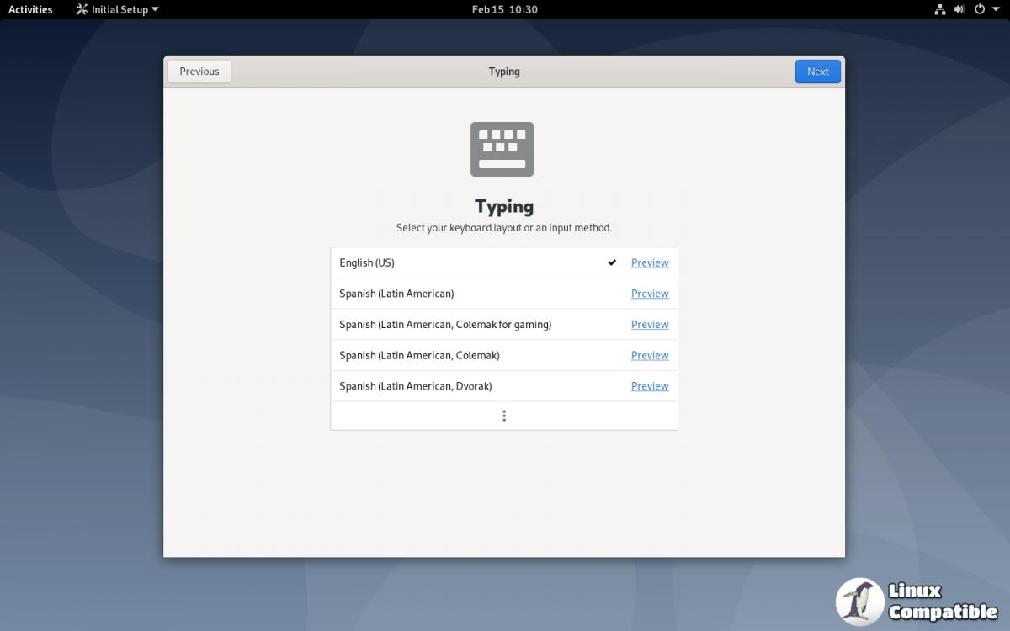
Task: Click the Initial Setup app icon
Action: click(82, 10)
